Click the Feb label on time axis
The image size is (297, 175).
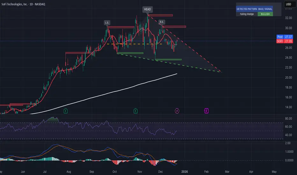click(206, 171)
